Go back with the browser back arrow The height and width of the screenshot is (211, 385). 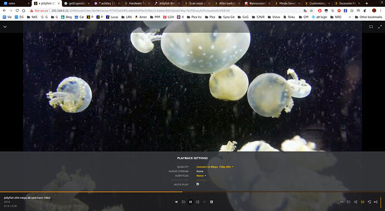[x=4, y=11]
